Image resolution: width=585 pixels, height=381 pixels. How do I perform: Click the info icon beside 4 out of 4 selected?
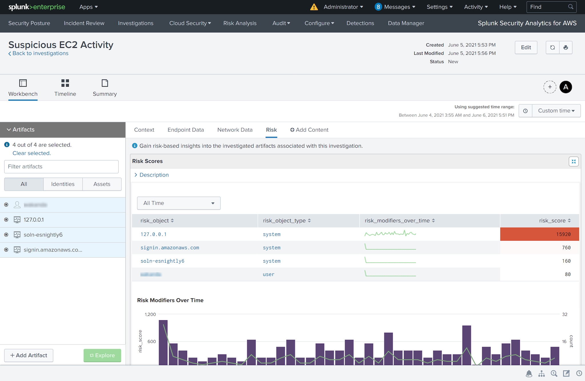[x=7, y=145]
